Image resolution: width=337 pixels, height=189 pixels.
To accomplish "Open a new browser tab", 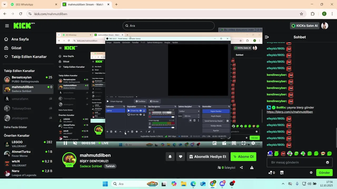I will [116, 4].
